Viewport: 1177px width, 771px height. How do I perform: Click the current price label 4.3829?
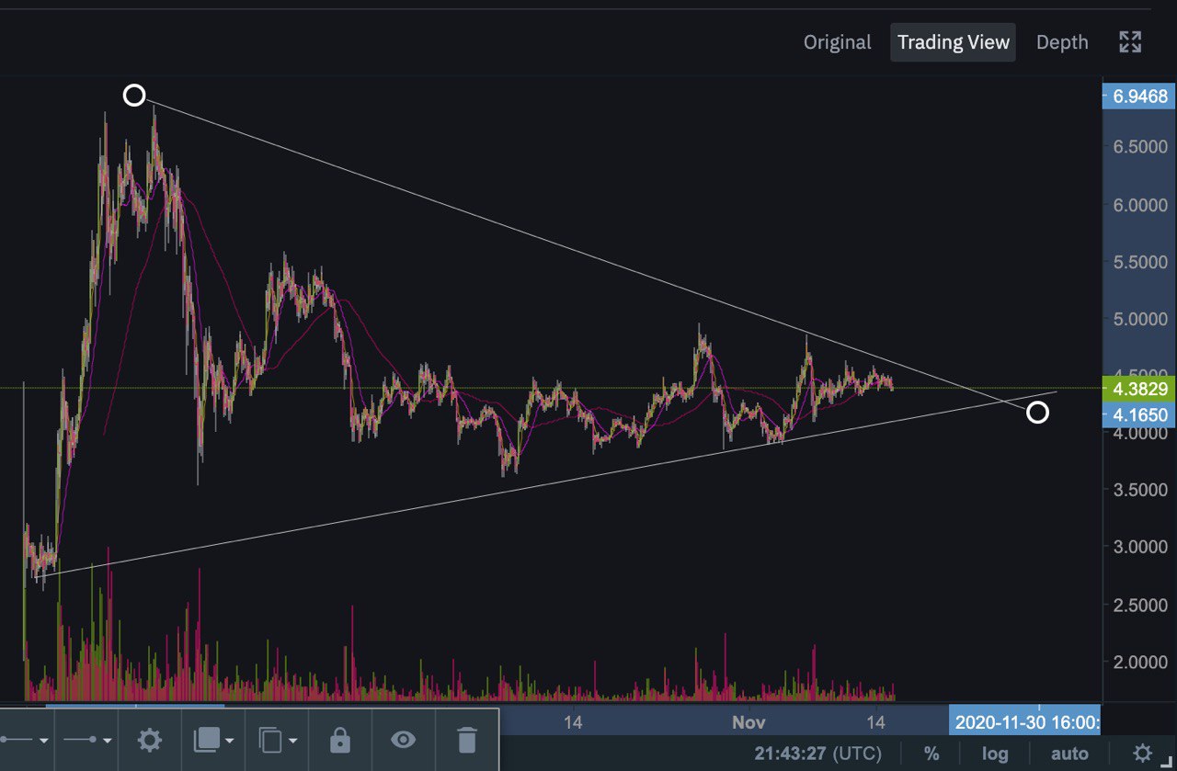click(1139, 389)
